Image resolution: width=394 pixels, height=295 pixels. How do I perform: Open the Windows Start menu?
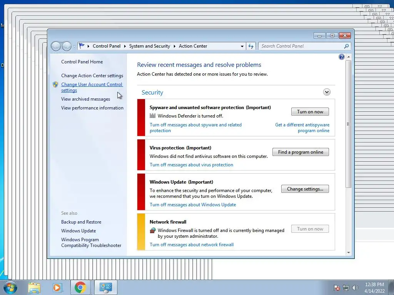pos(10,287)
